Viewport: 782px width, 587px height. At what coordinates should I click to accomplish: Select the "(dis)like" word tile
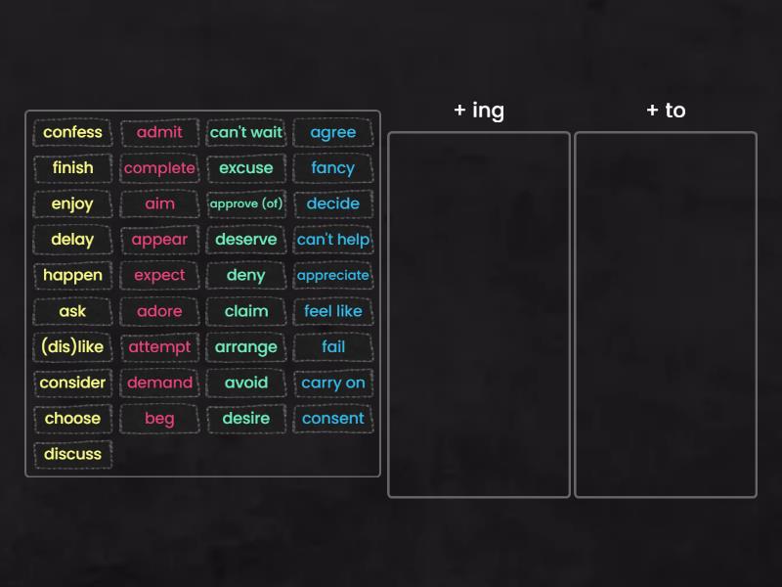tap(72, 346)
